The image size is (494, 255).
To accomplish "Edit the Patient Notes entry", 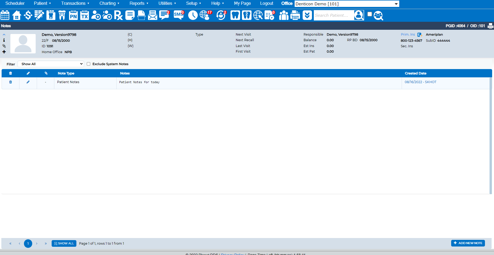I will (x=28, y=82).
